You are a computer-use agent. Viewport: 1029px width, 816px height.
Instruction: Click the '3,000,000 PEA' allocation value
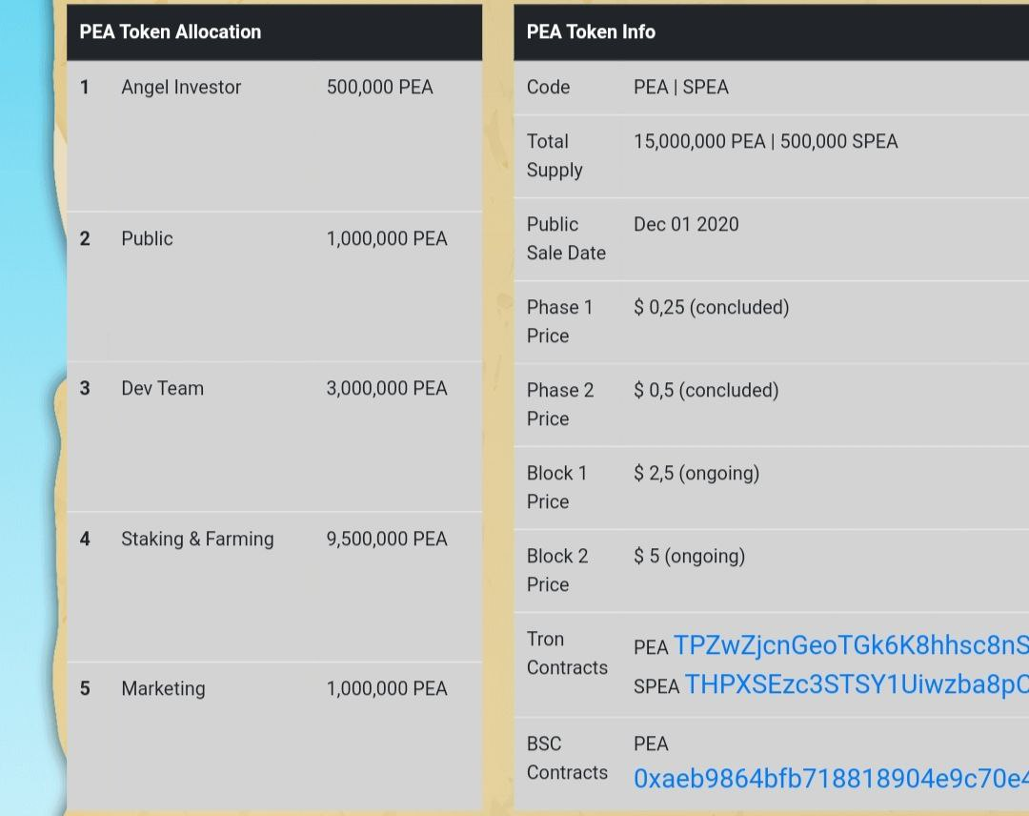(x=387, y=388)
